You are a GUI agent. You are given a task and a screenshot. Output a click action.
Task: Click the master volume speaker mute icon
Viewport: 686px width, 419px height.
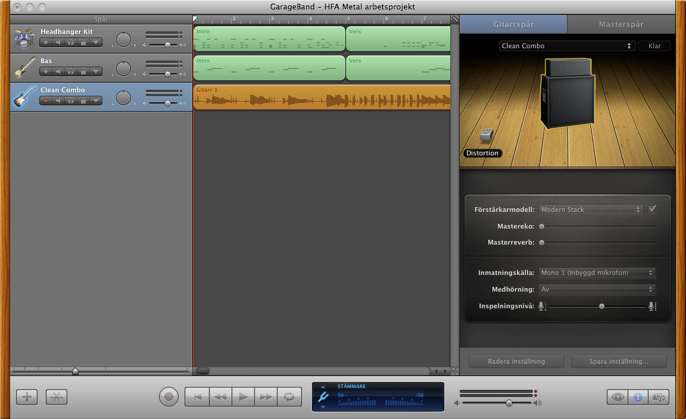[x=457, y=403]
